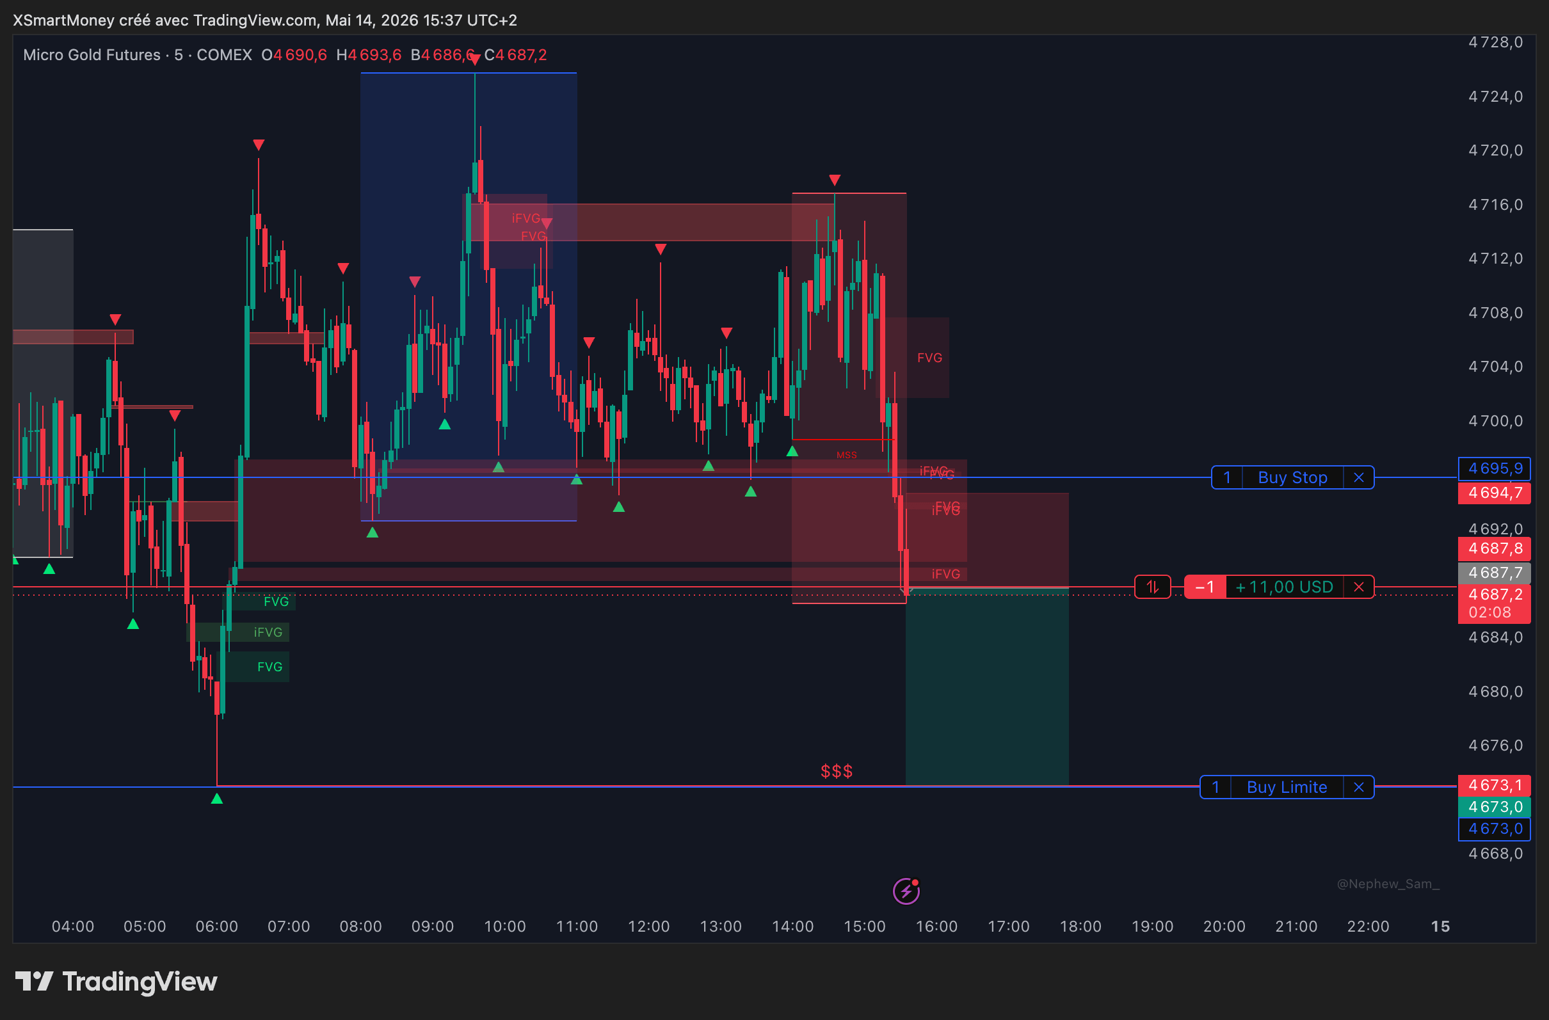This screenshot has width=1549, height=1020.
Task: Click the 04:00 time axis label
Action: pos(73,927)
